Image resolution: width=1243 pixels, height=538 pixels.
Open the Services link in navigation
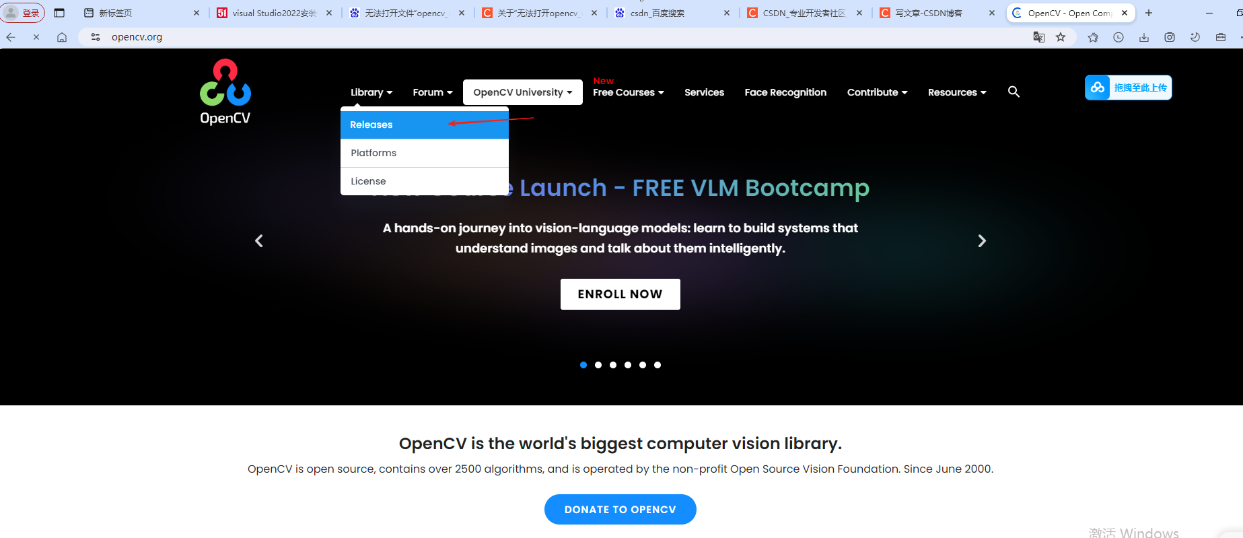point(704,92)
